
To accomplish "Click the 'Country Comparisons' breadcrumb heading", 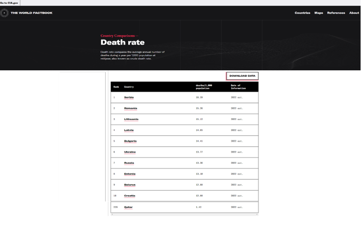I will (119, 36).
